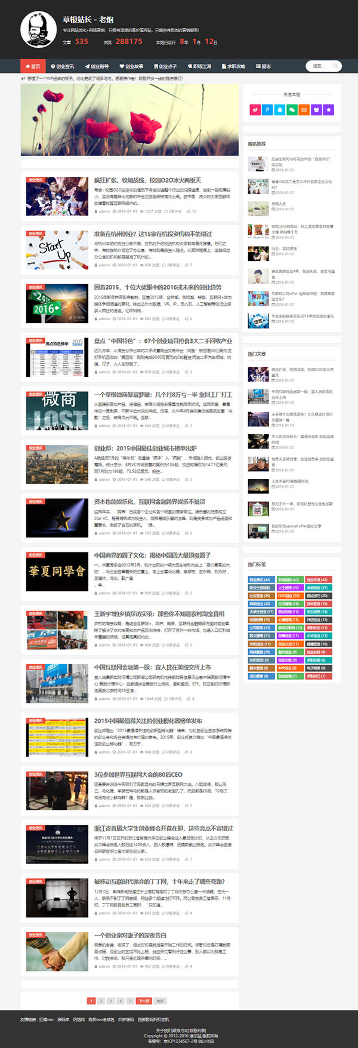Click the search input field in navbar
The height and width of the screenshot is (1048, 358).
319,66
